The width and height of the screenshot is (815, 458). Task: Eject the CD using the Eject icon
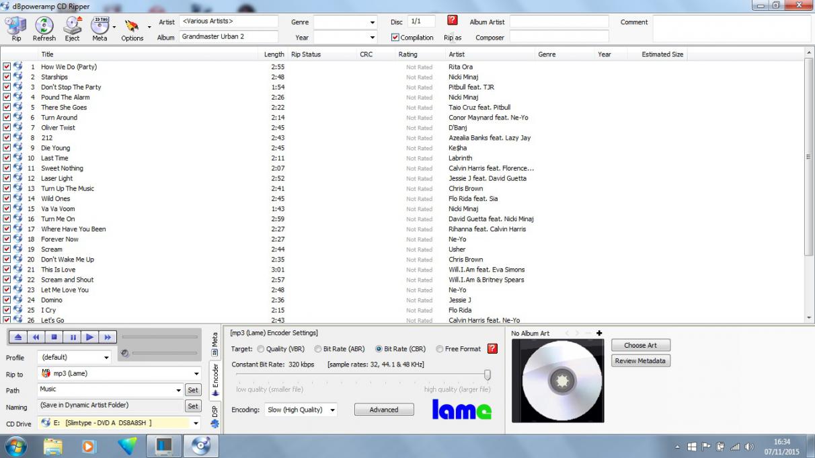(72, 27)
